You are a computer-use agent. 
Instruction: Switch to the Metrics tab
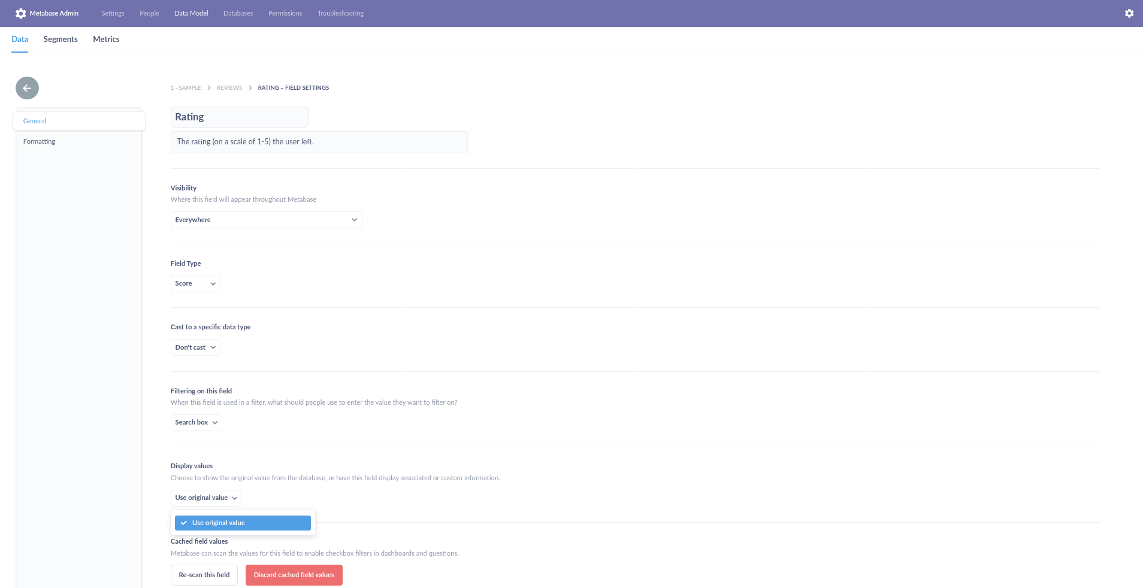point(106,39)
